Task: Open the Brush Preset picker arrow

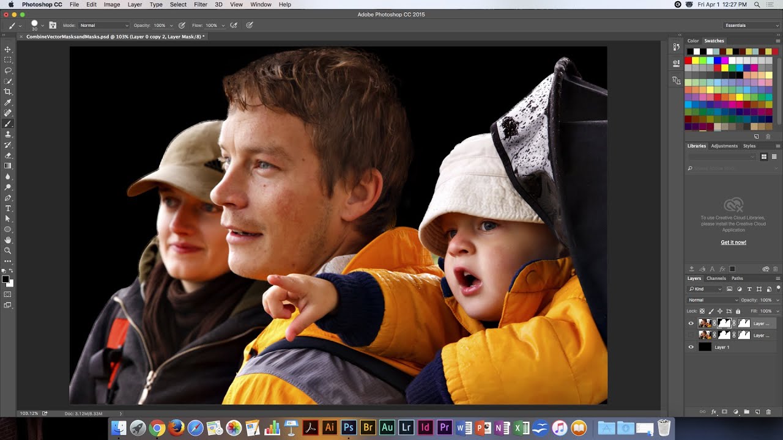Action: click(42, 25)
